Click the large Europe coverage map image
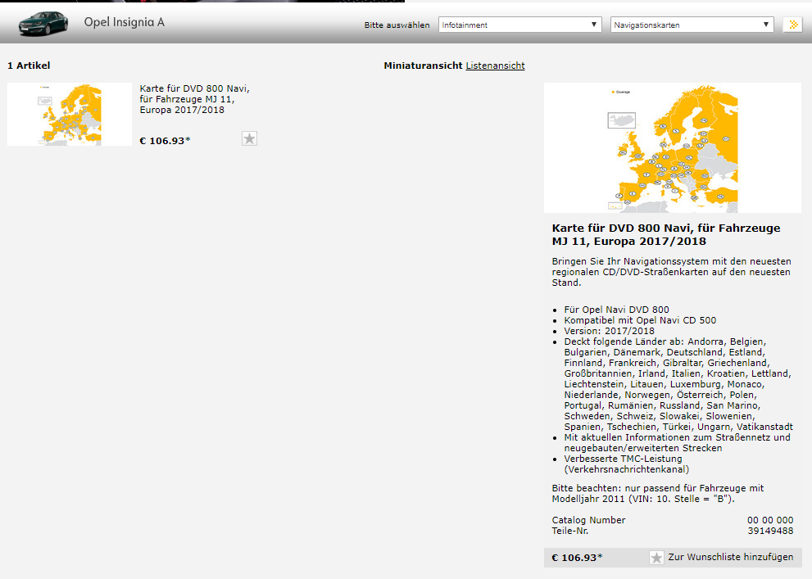The height and width of the screenshot is (579, 812). [x=673, y=148]
